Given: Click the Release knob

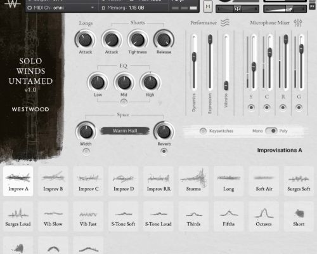Looking at the screenshot, I should point(164,40).
